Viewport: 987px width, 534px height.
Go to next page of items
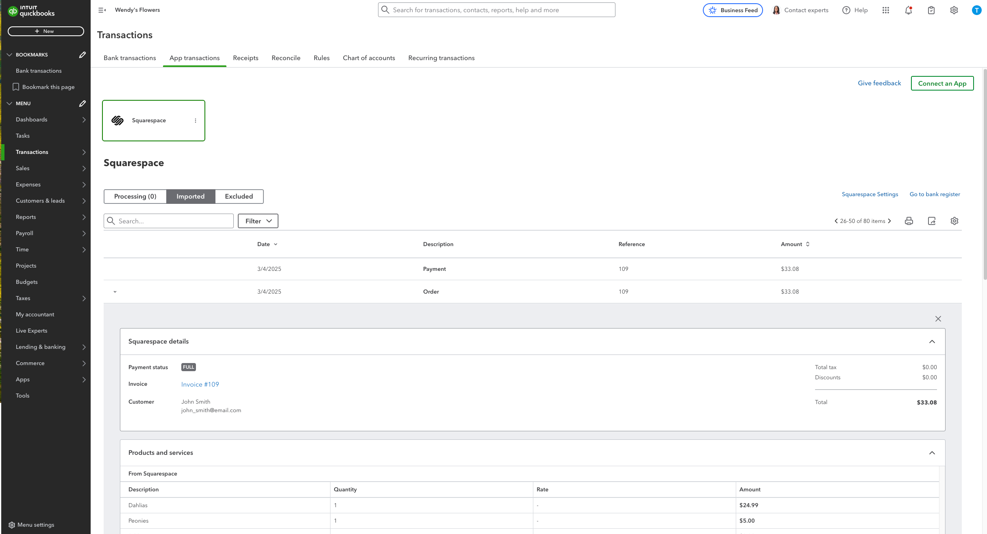pos(889,221)
